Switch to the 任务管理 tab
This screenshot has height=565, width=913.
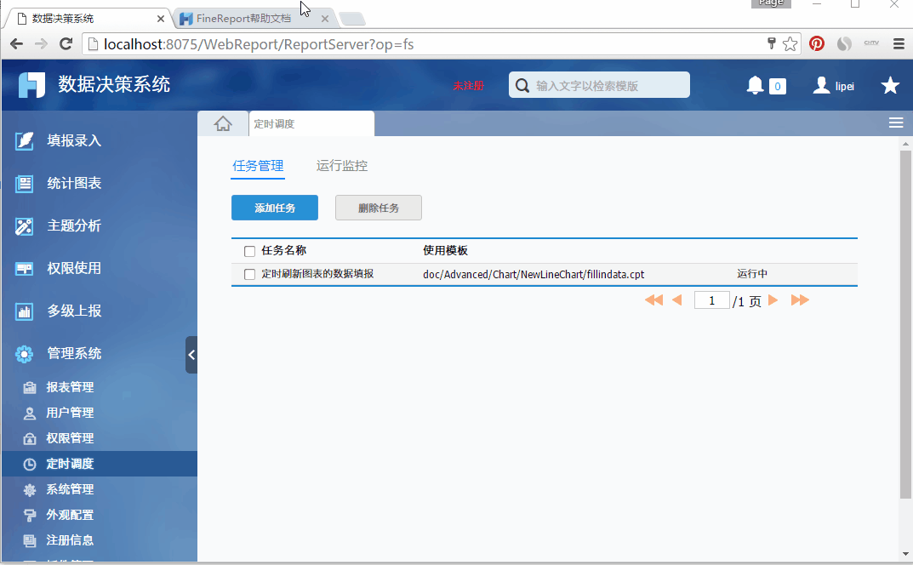click(258, 166)
